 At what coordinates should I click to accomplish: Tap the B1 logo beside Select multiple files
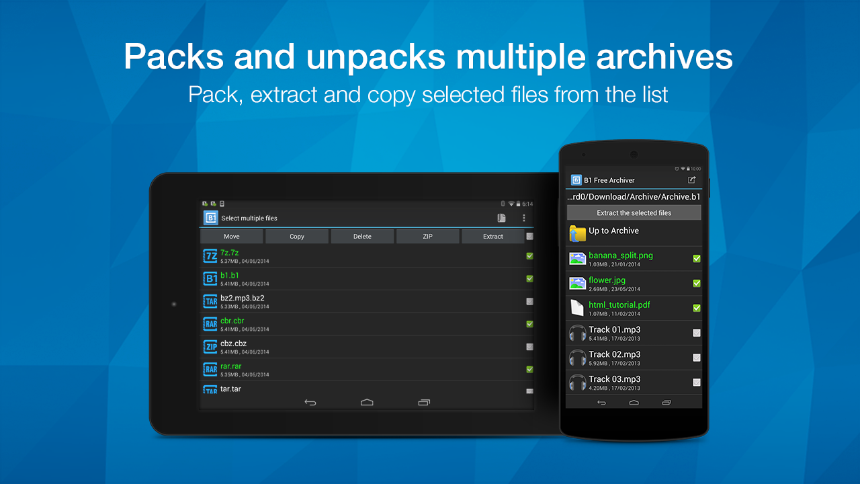point(211,218)
